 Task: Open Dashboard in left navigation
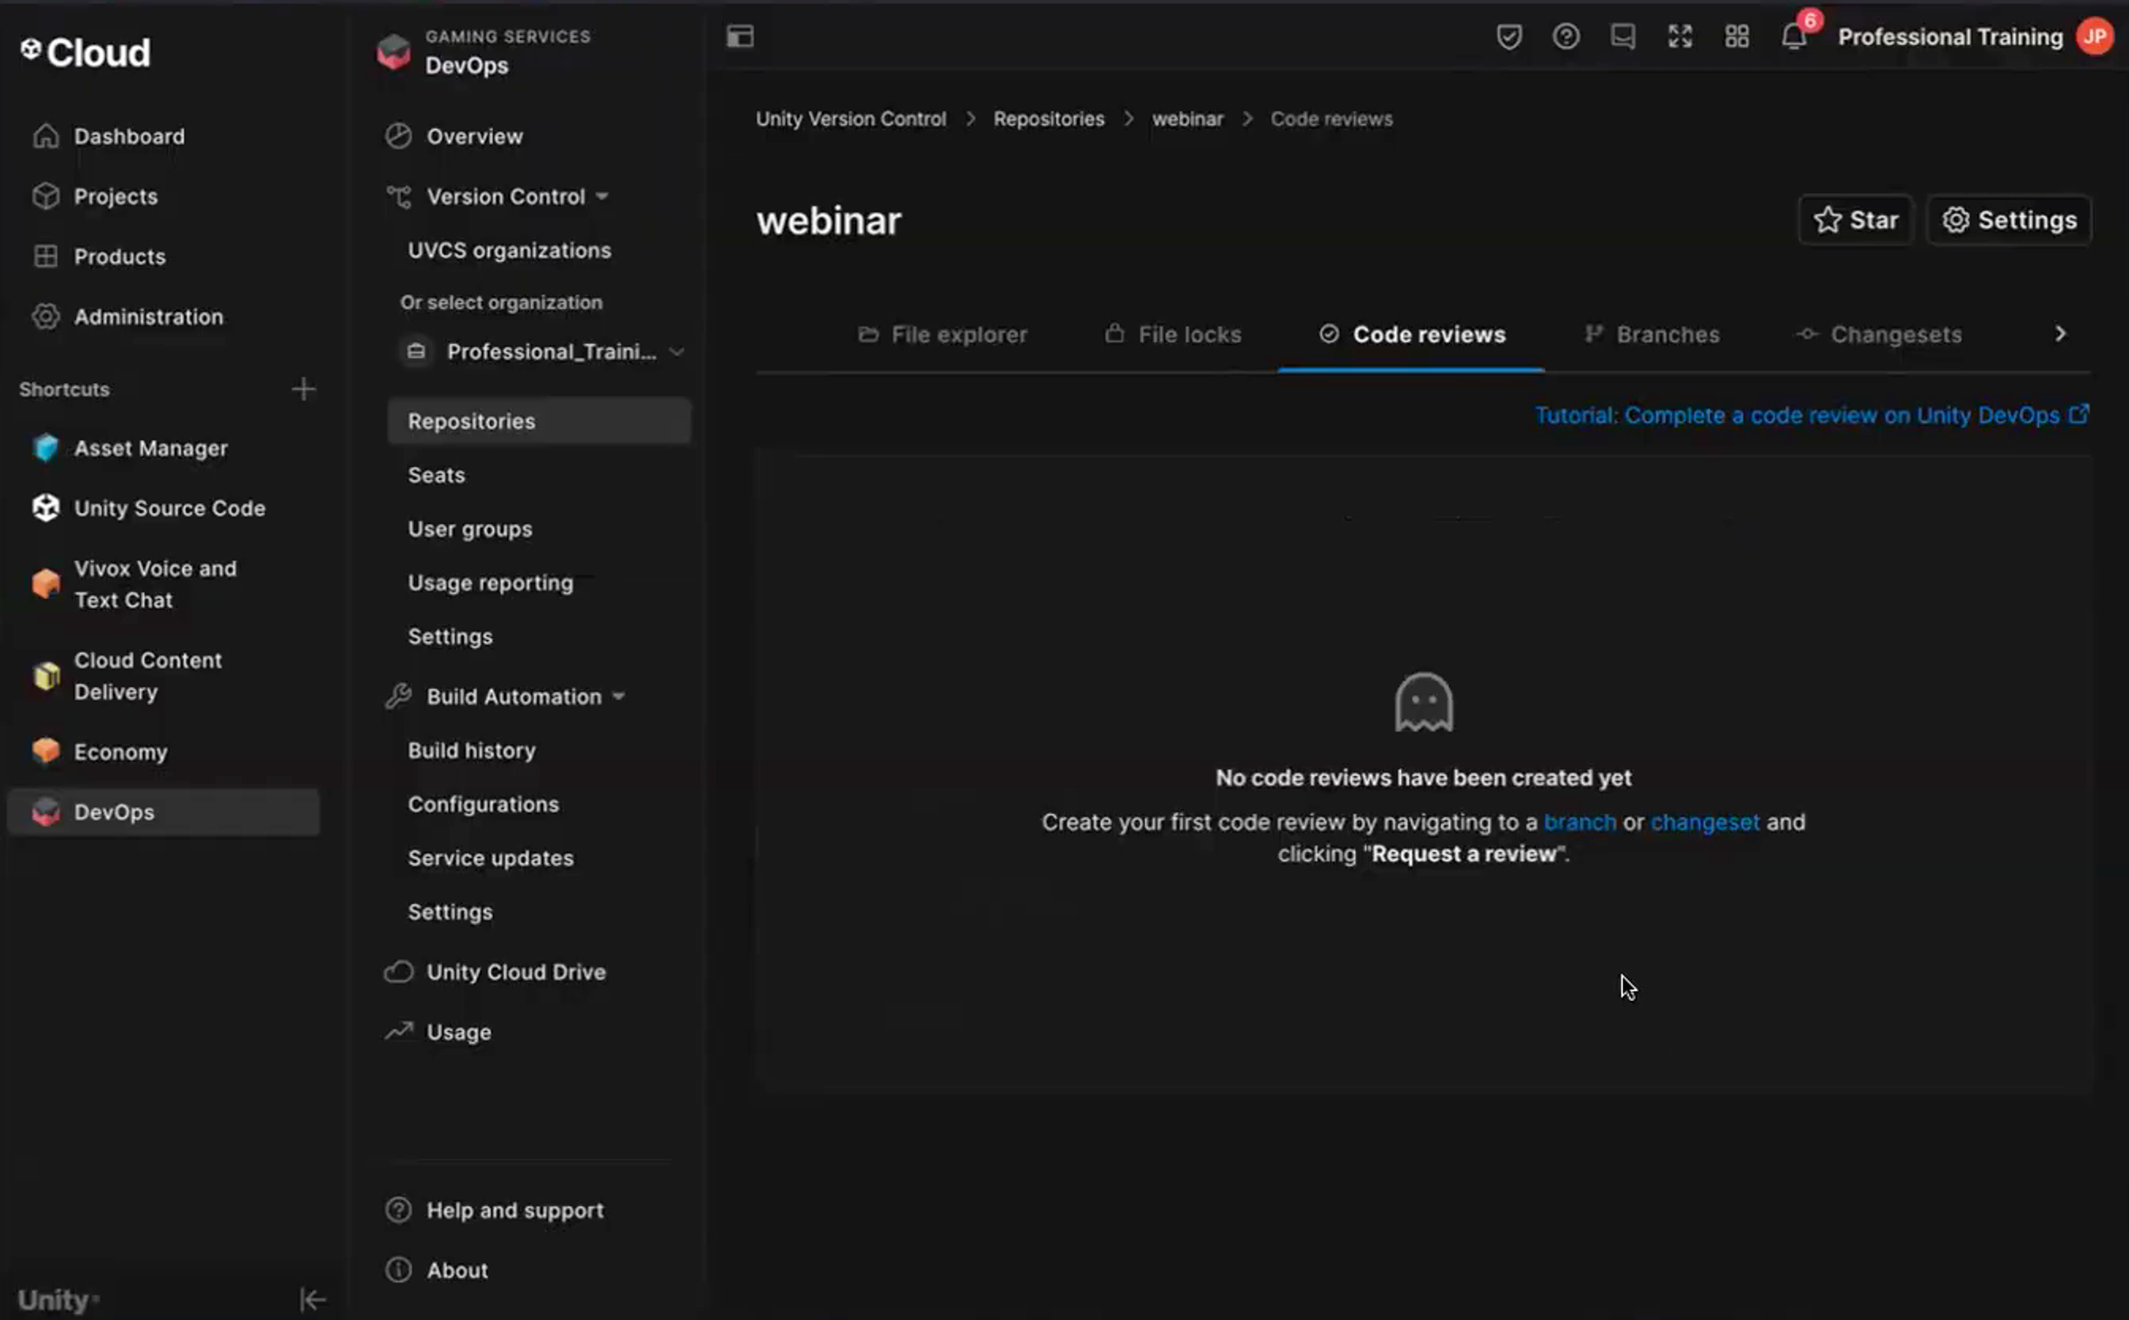(162, 136)
